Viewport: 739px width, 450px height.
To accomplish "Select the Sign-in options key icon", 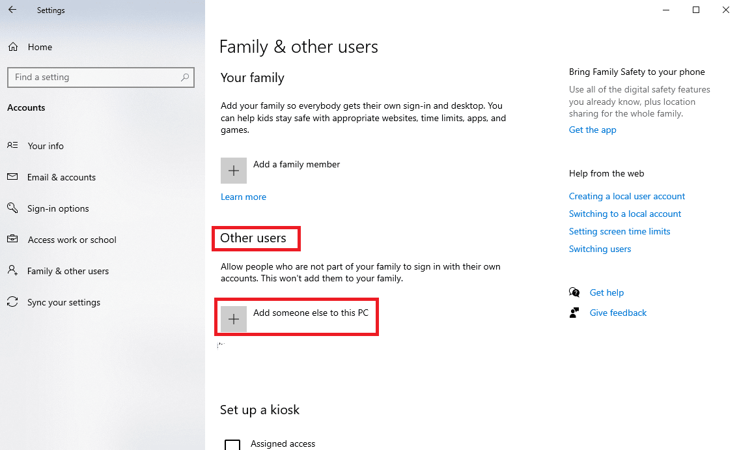I will point(13,208).
